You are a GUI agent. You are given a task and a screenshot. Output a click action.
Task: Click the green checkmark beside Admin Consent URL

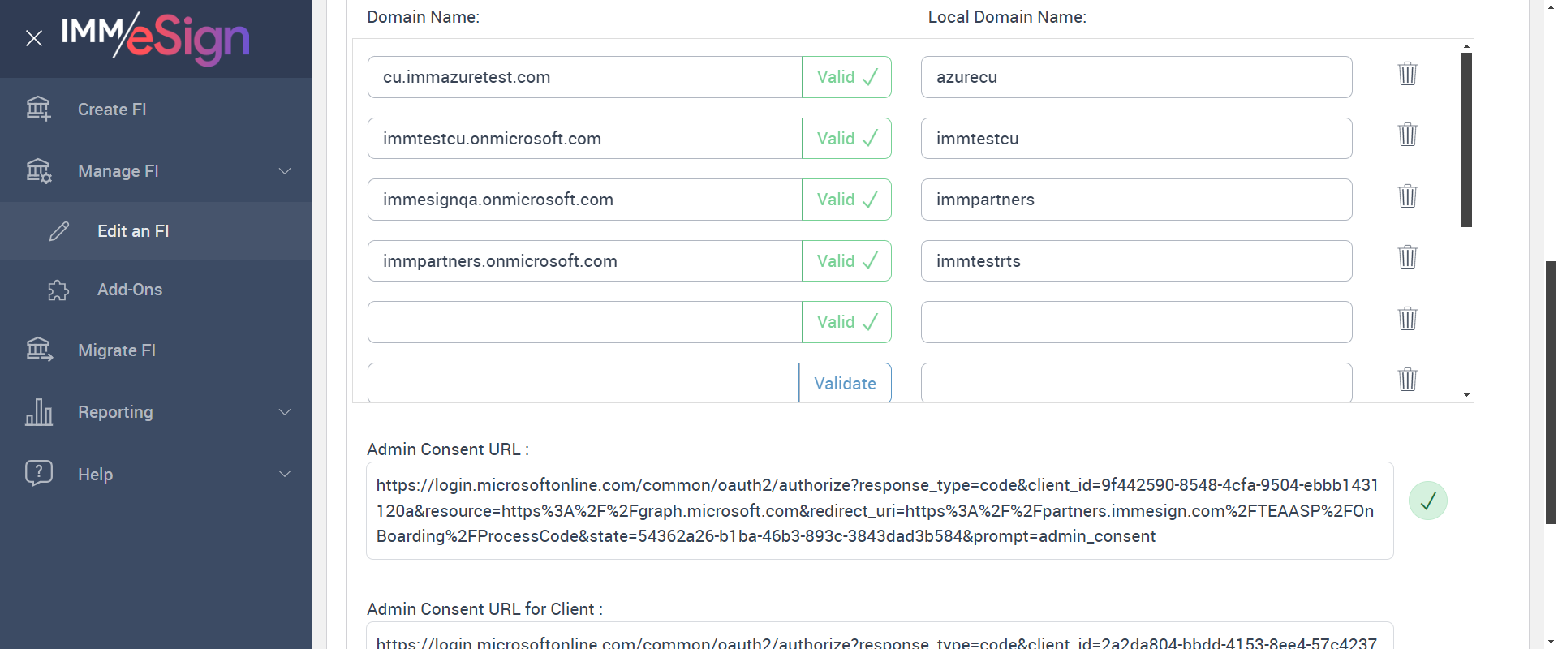click(1427, 501)
